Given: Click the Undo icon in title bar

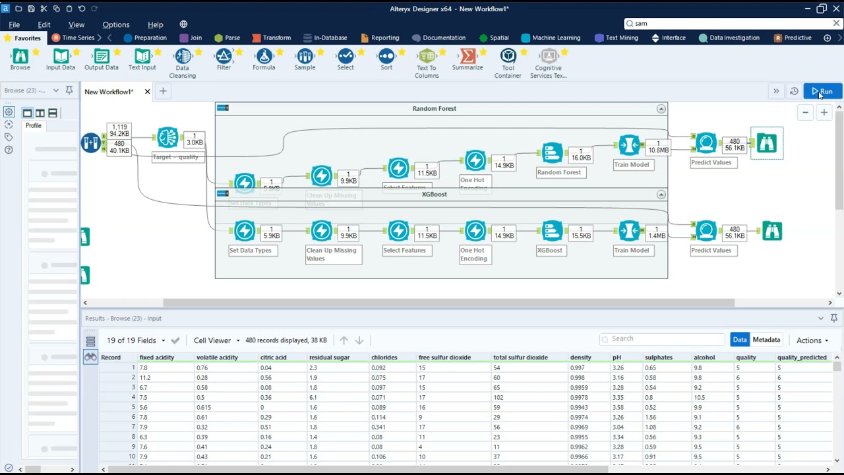Looking at the screenshot, I should [82, 9].
